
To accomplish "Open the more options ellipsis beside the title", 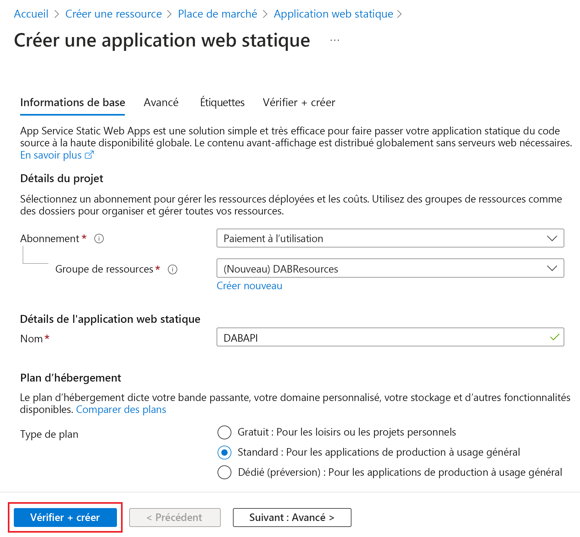I will tap(335, 41).
